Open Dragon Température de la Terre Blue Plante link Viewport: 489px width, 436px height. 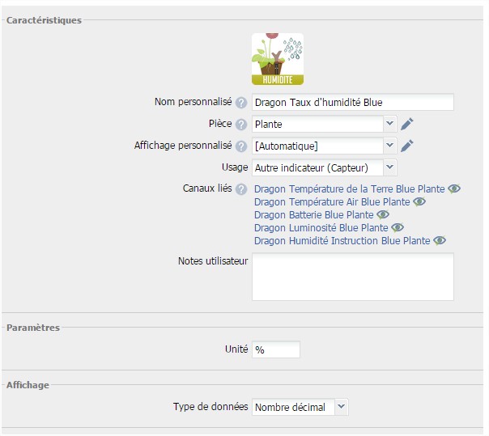pos(349,189)
